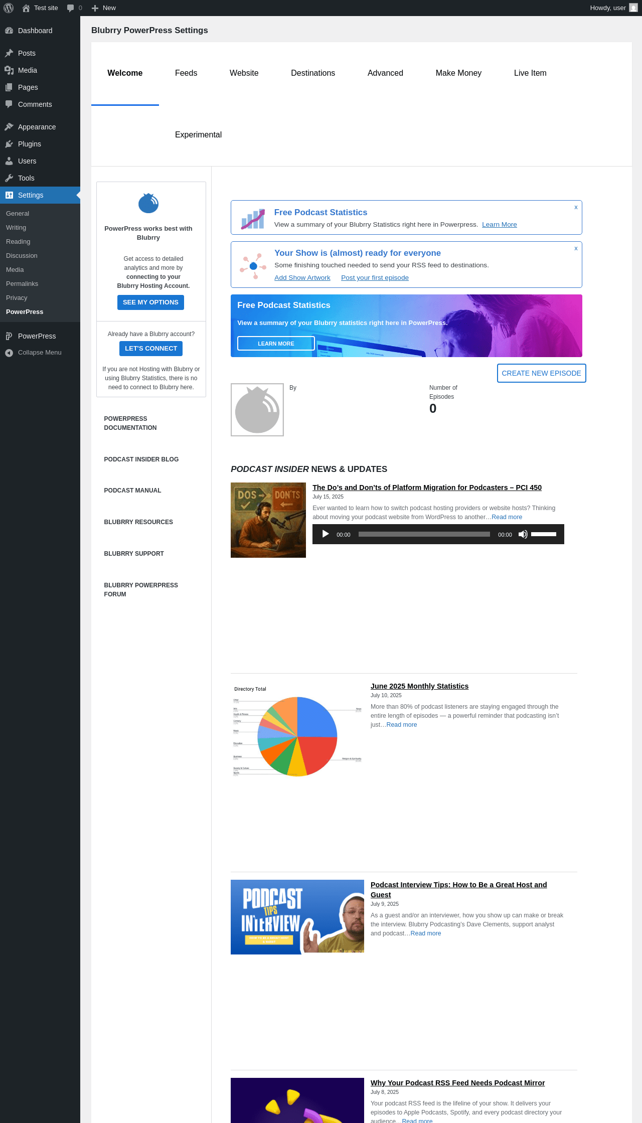Open the Settings sidebar item

[40, 195]
